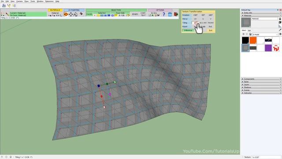Viewport: 282px width, 159px height.
Task: Open the Tools menu
Action: pyautogui.click(x=33, y=1)
